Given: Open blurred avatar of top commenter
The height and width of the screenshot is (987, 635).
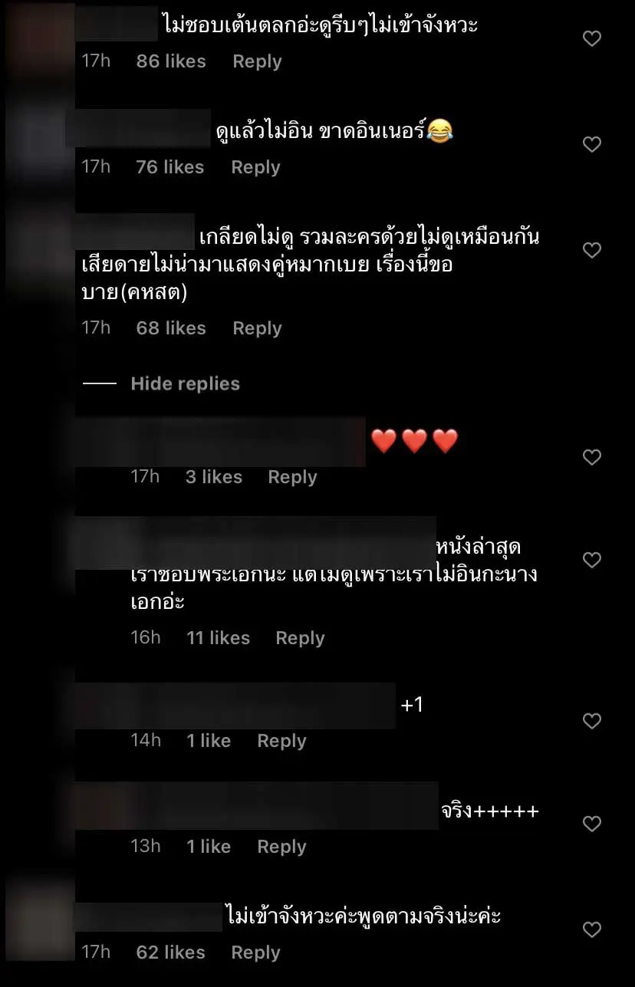Looking at the screenshot, I should pos(37,31).
